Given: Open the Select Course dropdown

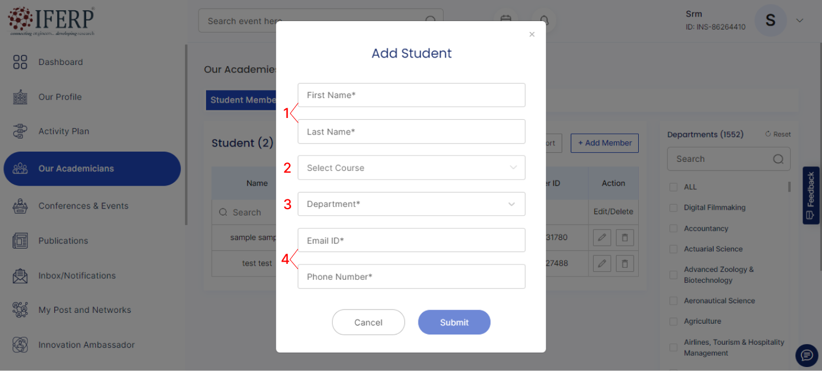Looking at the screenshot, I should click(x=411, y=168).
